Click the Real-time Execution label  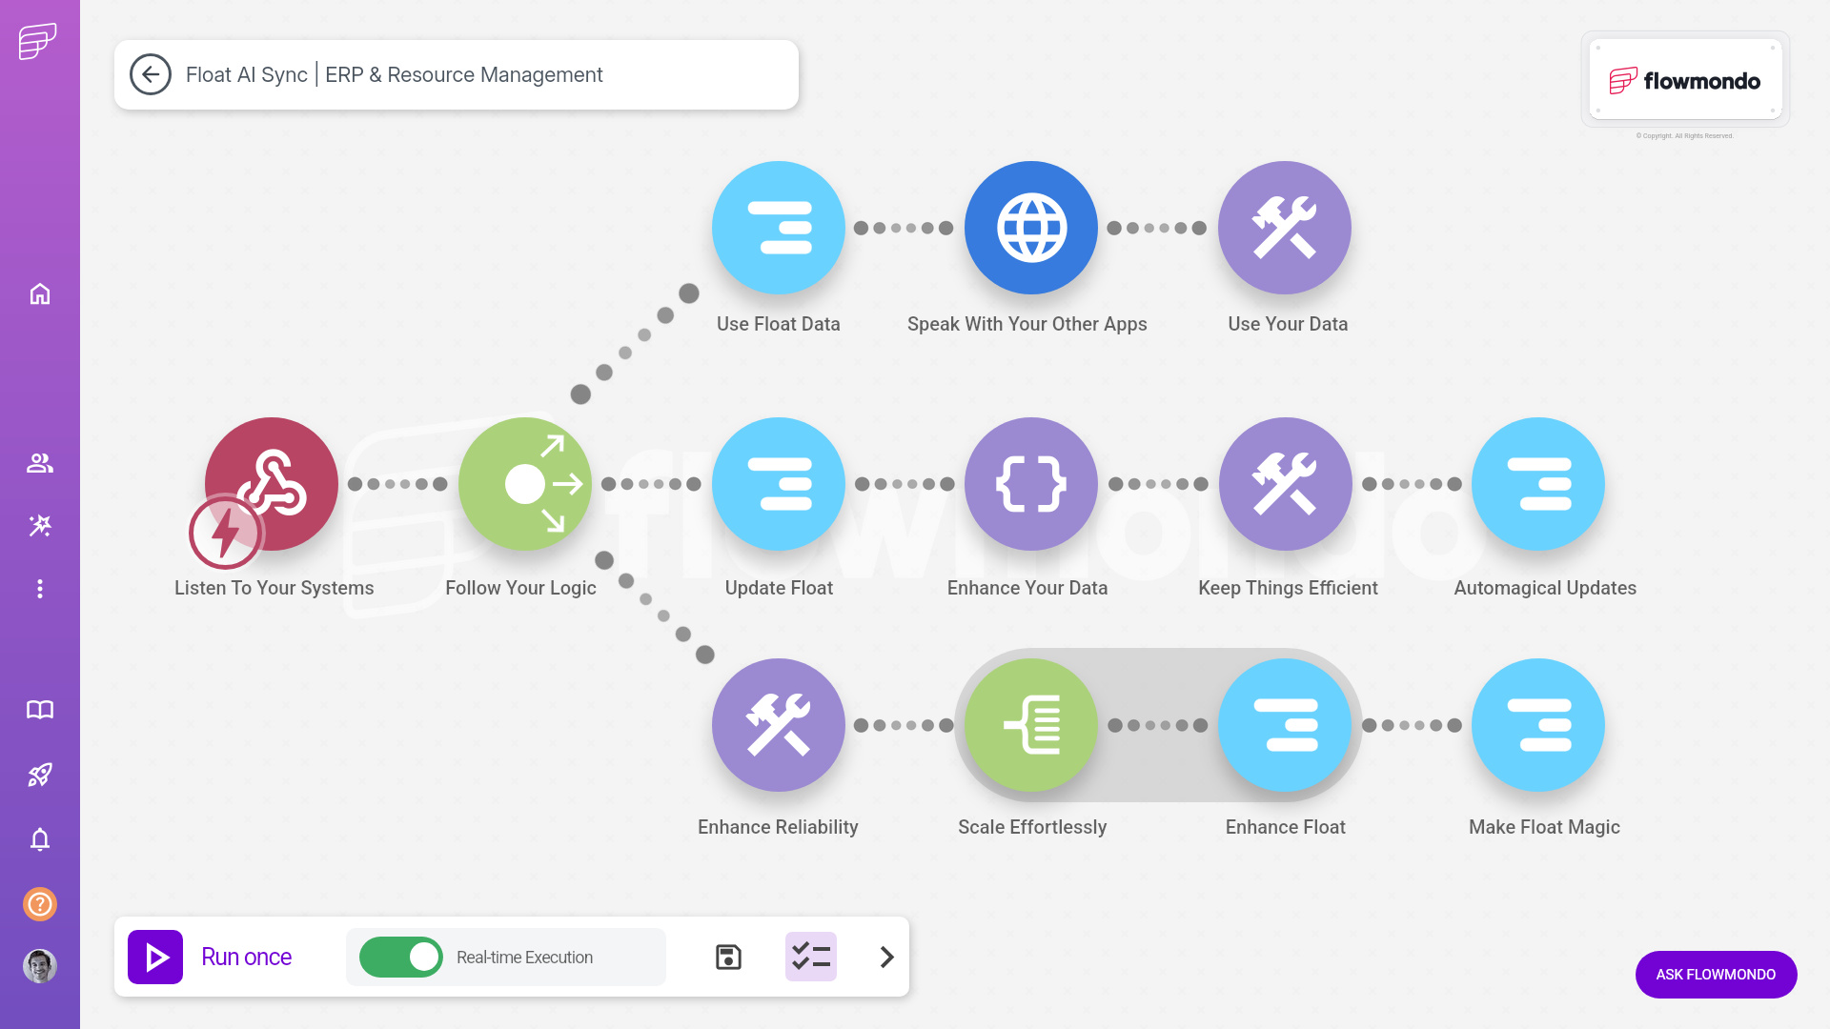[x=524, y=958]
